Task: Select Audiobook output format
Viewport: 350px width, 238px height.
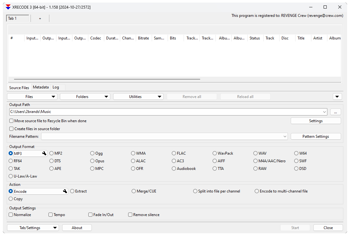Action: (184, 168)
